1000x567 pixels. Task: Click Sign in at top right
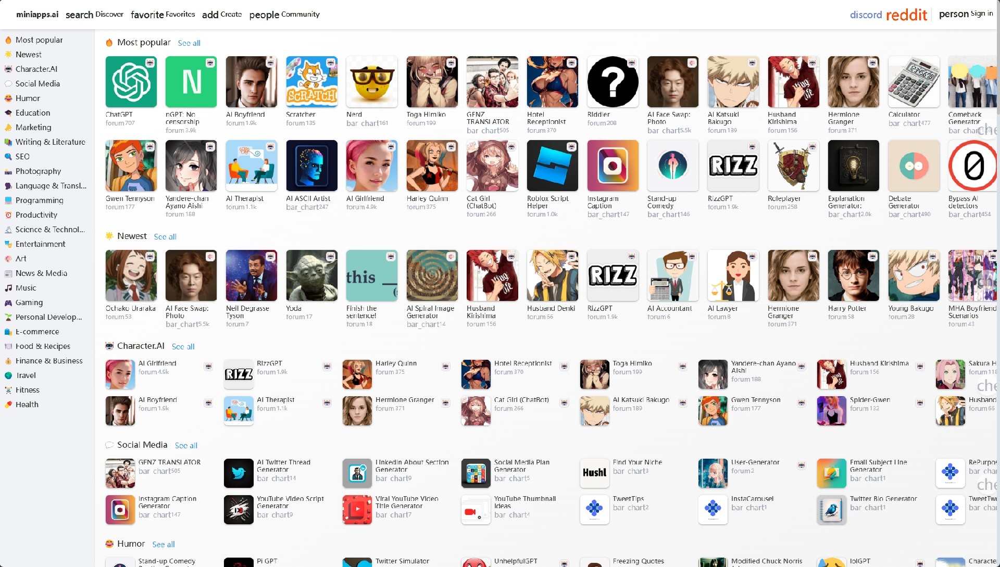[966, 14]
